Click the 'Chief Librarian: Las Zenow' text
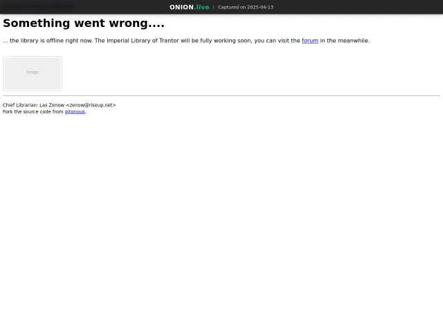The height and width of the screenshot is (311, 443). click(34, 105)
